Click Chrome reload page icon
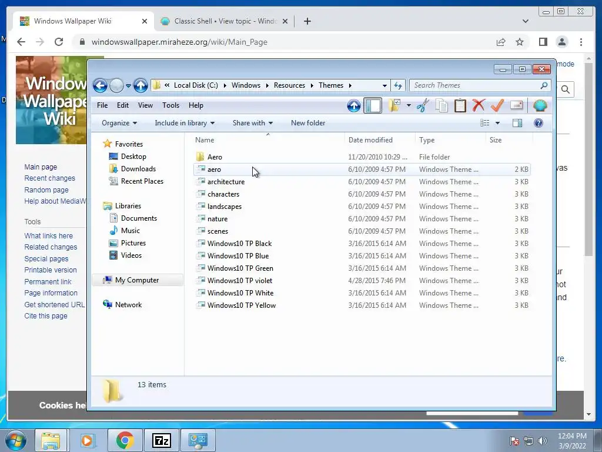The image size is (602, 452). click(x=59, y=42)
